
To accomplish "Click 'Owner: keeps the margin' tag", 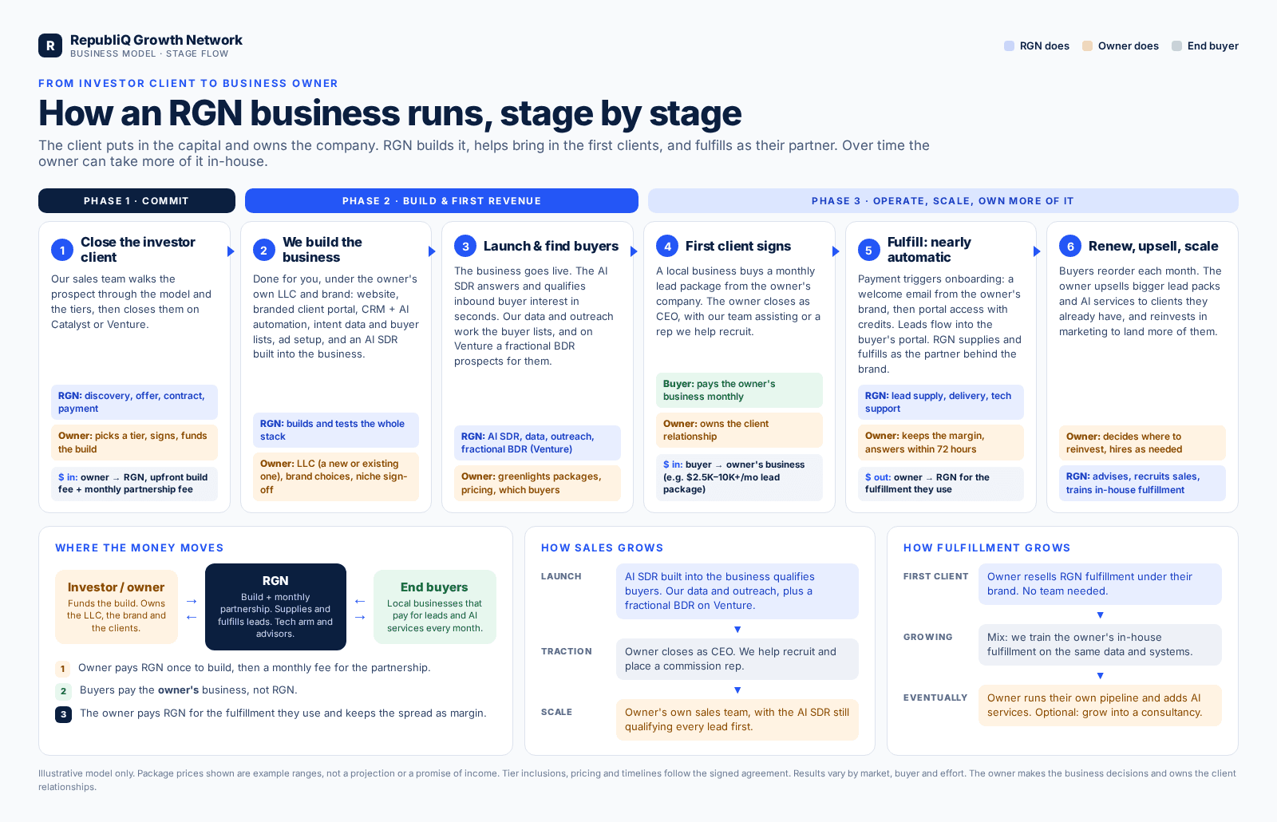I will pyautogui.click(x=941, y=442).
